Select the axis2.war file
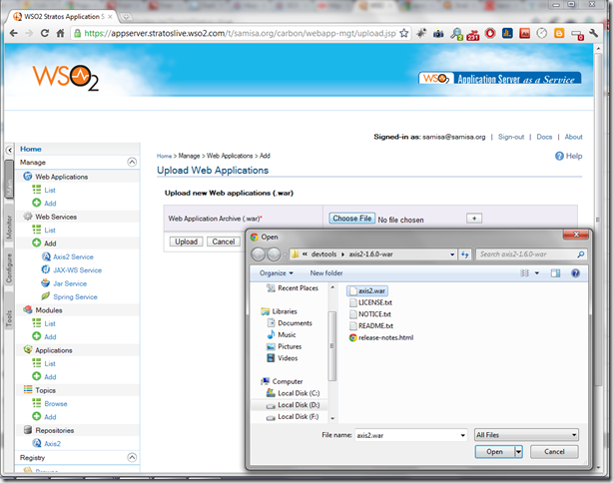The width and height of the screenshot is (613, 483). click(x=367, y=290)
